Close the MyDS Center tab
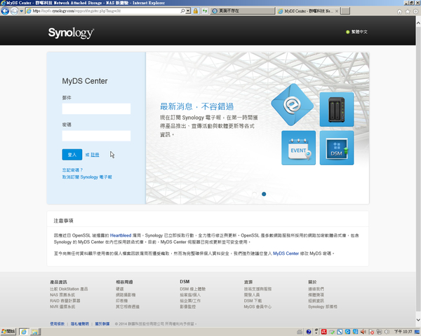The image size is (421, 336). click(x=337, y=11)
